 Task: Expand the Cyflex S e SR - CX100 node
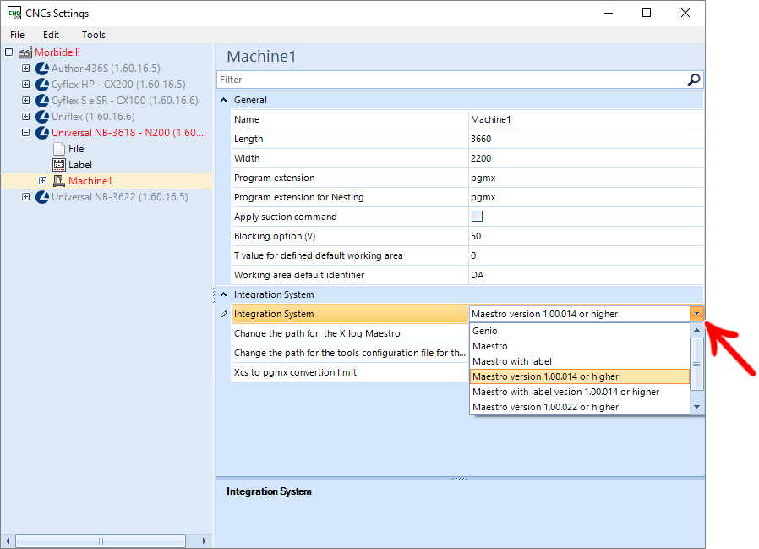pos(25,101)
